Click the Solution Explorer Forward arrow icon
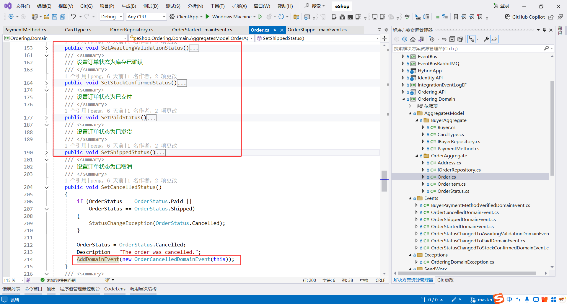567x304 pixels. tap(405, 39)
